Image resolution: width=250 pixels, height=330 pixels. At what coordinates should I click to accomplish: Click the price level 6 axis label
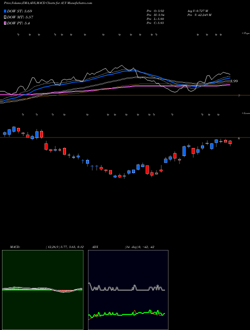coord(238,138)
